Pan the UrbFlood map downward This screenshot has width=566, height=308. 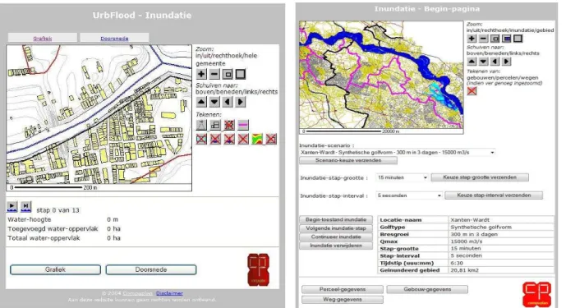214,102
